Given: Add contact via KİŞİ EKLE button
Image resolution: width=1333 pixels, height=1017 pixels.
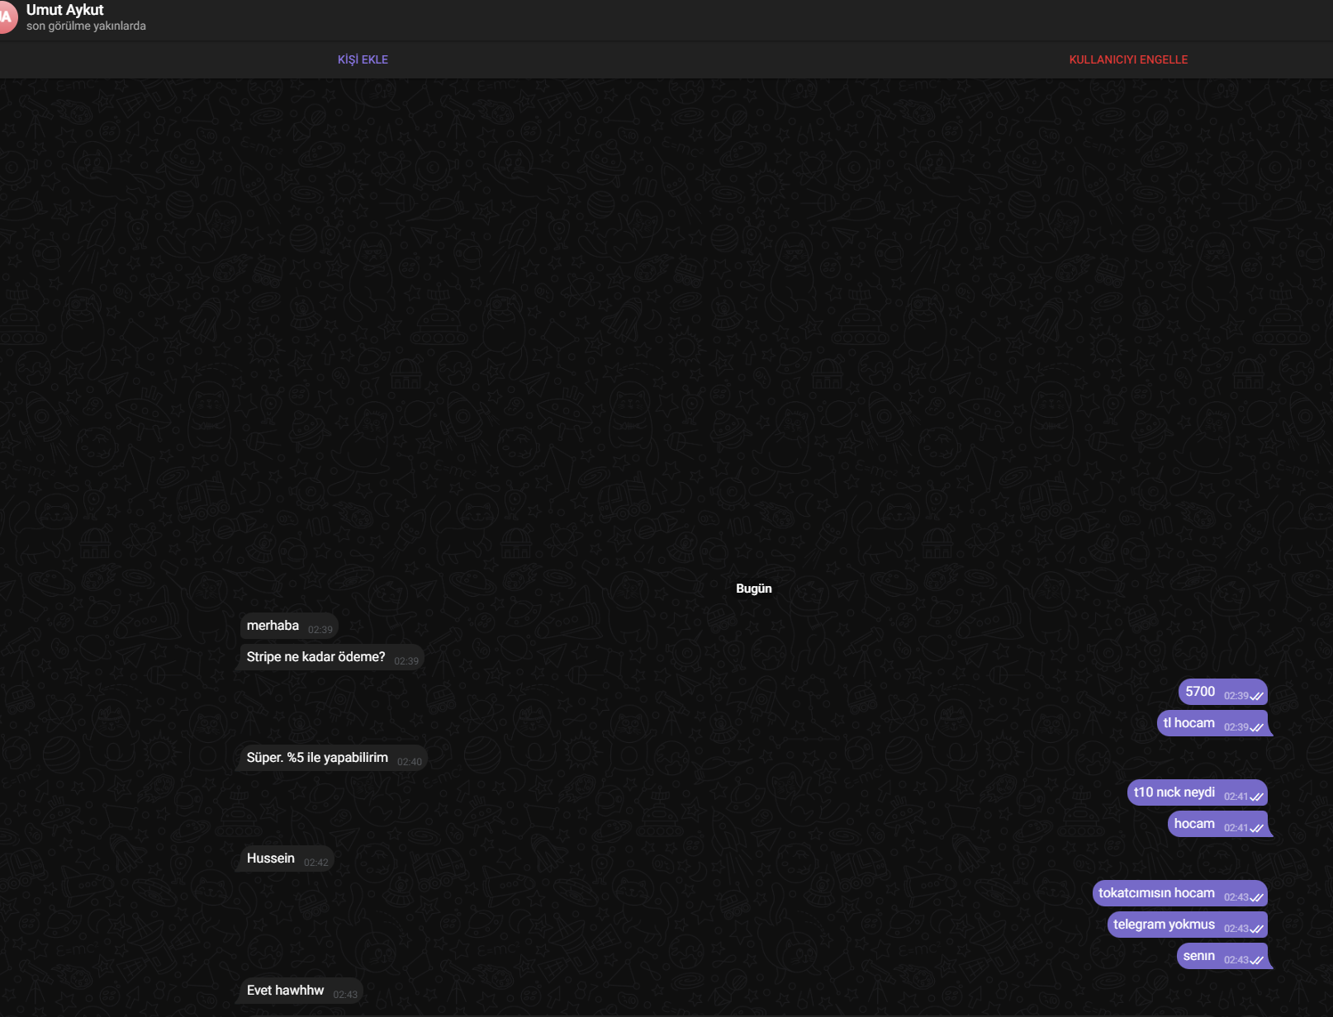Looking at the screenshot, I should (363, 59).
